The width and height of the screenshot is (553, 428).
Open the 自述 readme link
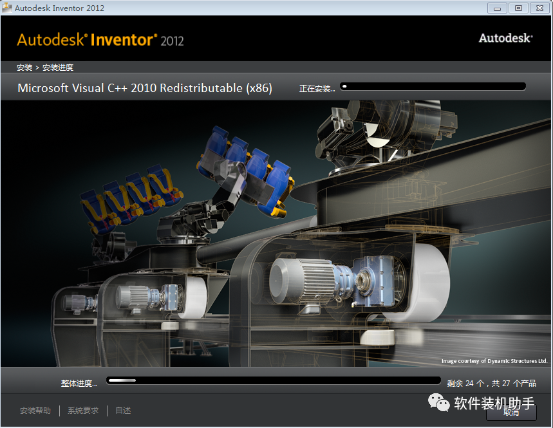123,411
